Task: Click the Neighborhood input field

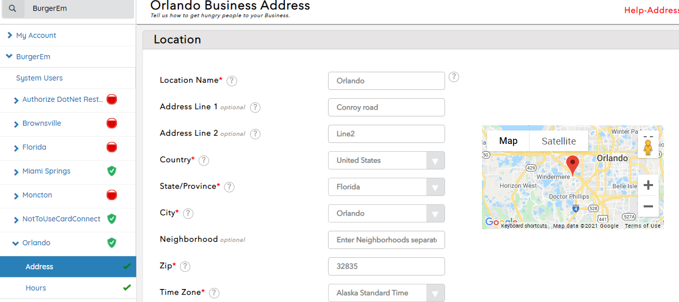Action: tap(386, 240)
